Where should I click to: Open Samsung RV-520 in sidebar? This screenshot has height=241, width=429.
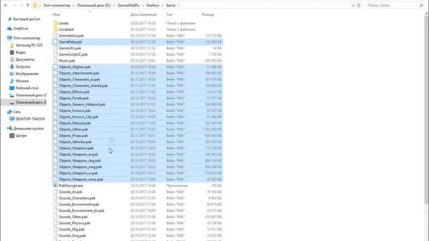point(29,45)
